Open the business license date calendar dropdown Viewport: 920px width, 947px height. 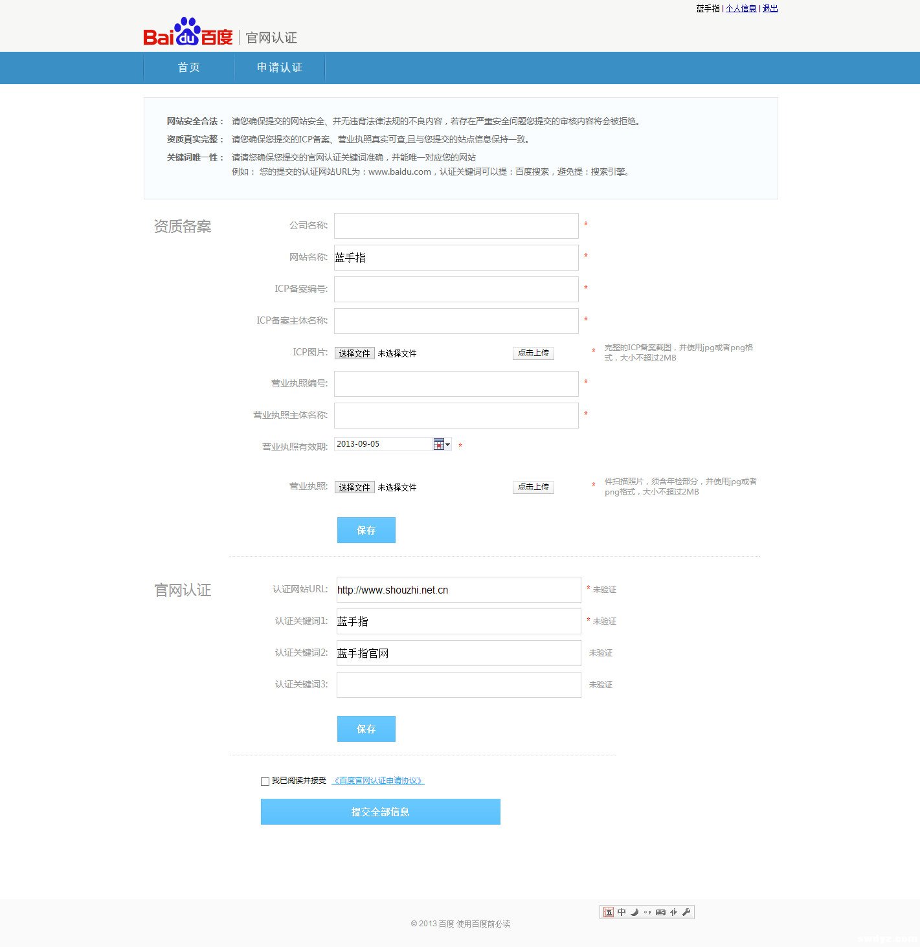pyautogui.click(x=442, y=444)
